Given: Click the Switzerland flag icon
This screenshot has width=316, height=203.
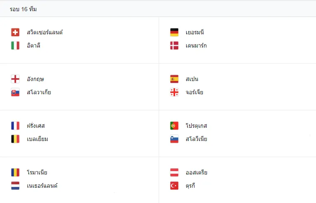Looking at the screenshot, I should click(x=15, y=32).
